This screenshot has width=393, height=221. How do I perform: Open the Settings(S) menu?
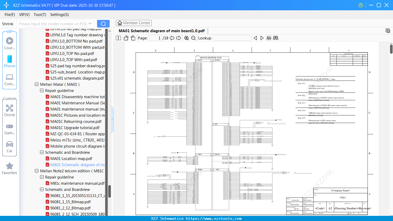[x=60, y=15]
